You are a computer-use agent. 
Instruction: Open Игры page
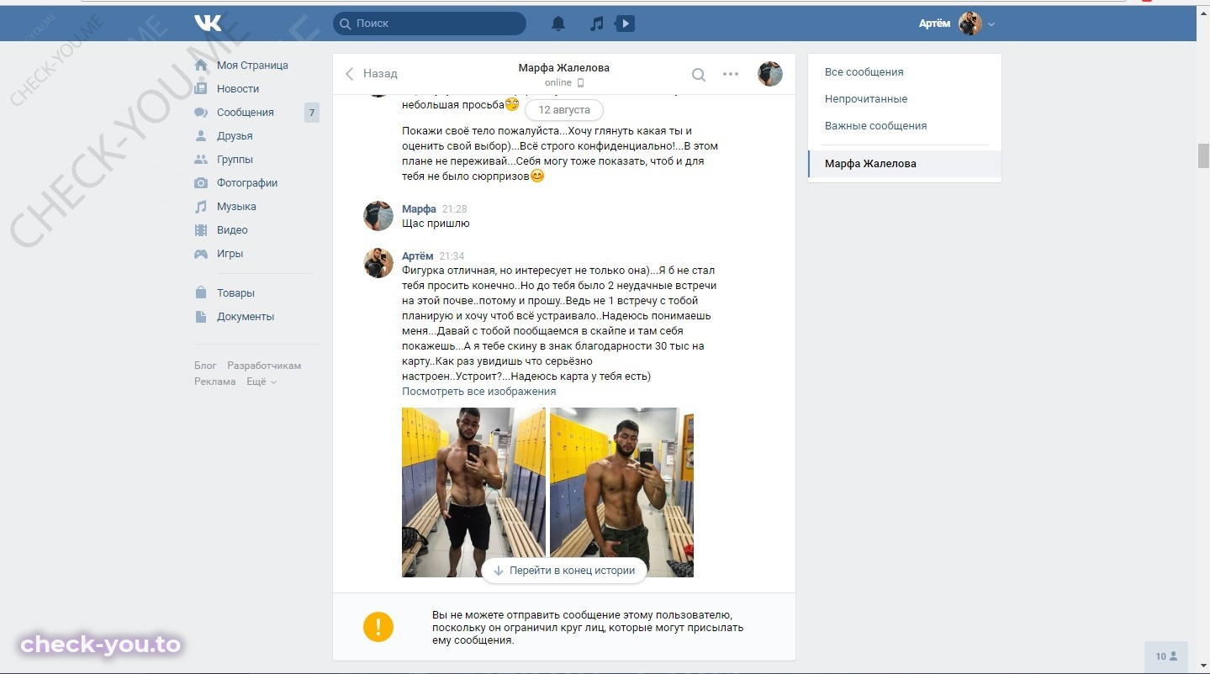tap(230, 254)
